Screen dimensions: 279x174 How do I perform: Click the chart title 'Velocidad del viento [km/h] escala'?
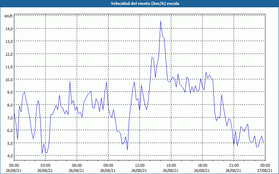coord(145,3)
